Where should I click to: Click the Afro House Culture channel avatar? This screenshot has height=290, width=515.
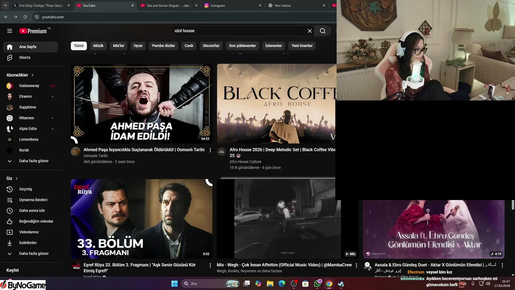[221, 151]
